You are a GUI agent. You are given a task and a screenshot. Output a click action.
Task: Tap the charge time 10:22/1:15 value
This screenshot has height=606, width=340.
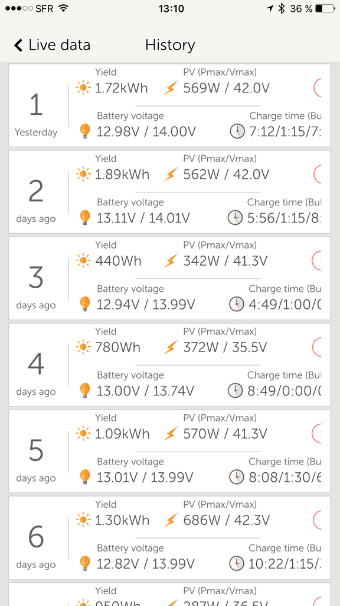coord(285,563)
